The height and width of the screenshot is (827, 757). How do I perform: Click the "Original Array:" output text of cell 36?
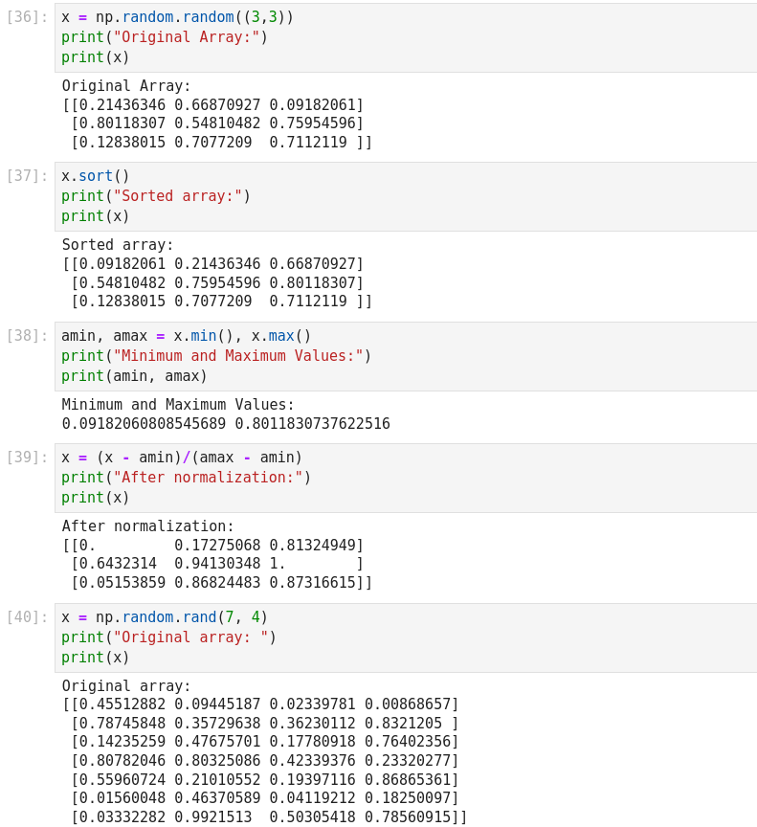click(126, 86)
